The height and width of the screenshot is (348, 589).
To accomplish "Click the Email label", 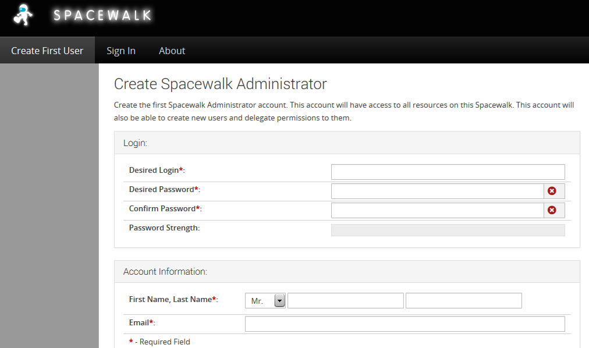I will click(142, 322).
